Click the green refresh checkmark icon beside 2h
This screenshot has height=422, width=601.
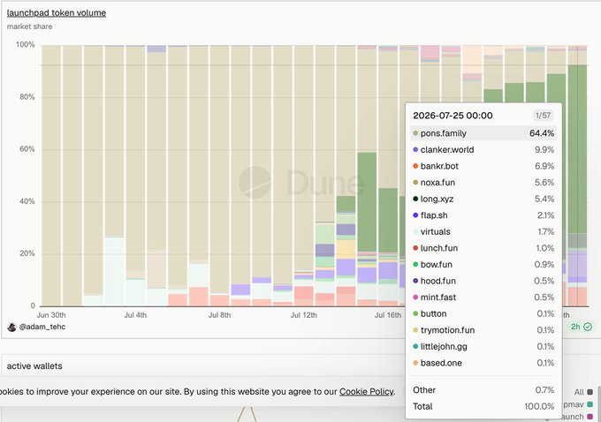click(x=588, y=327)
